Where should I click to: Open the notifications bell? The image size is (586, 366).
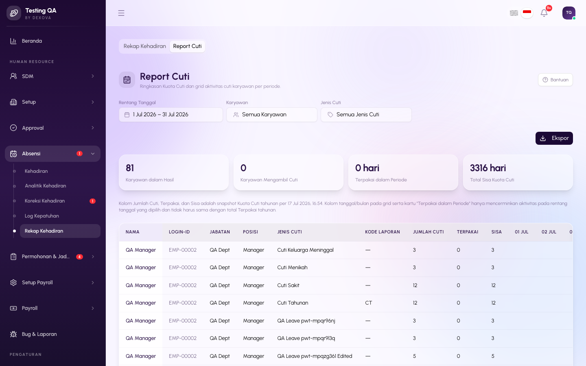(544, 13)
